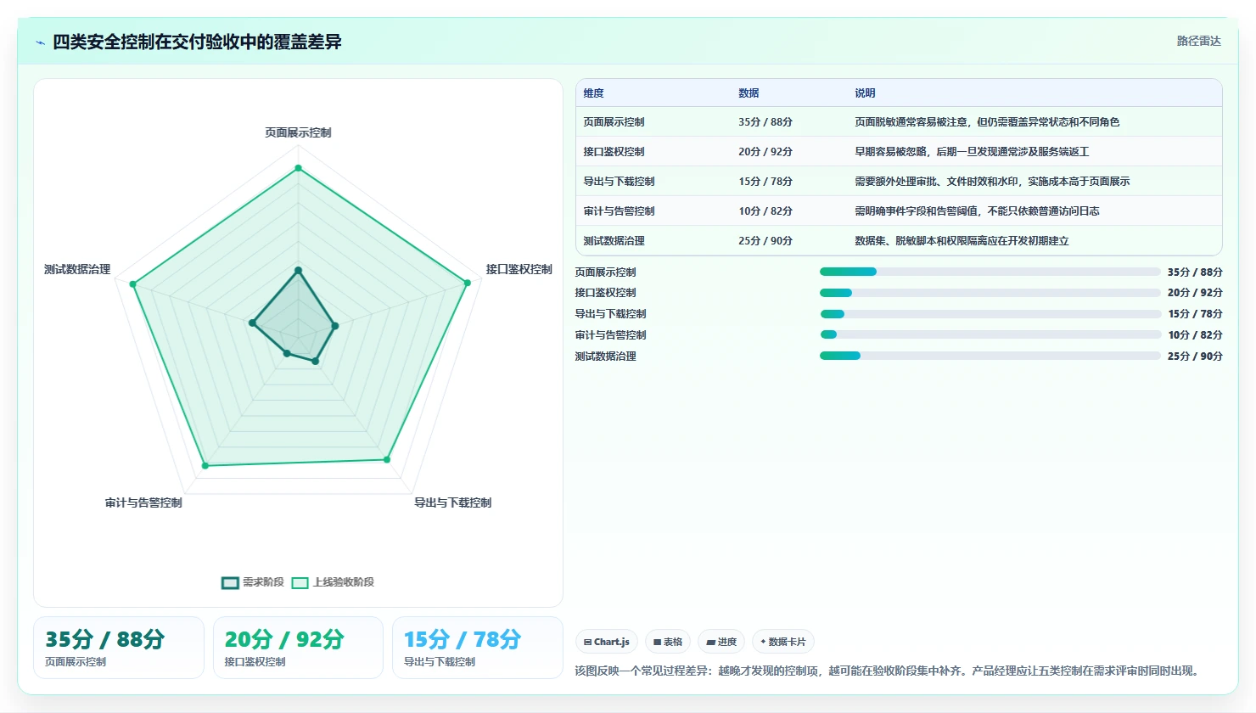
Task: Click the 接口鉴权控制 radar axis label
Action: click(x=519, y=269)
